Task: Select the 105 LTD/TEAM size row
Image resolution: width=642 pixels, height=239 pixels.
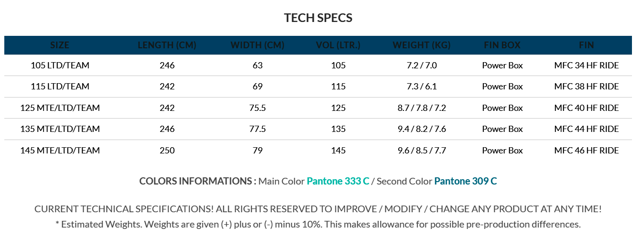Action: [x=60, y=65]
